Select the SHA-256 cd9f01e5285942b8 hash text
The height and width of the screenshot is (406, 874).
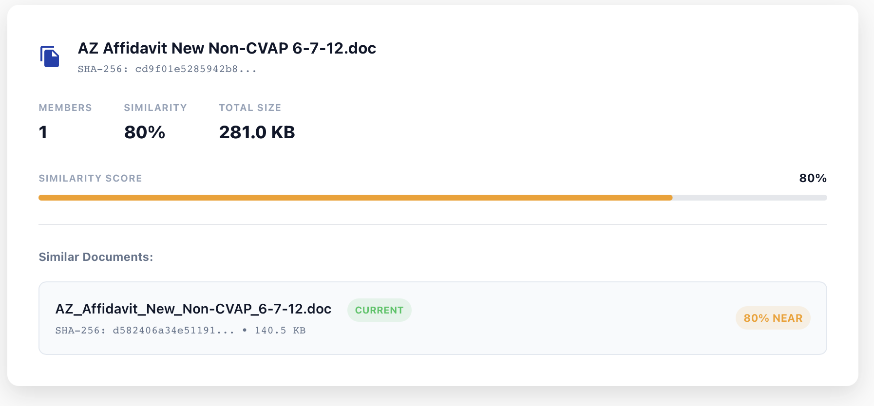coord(167,69)
